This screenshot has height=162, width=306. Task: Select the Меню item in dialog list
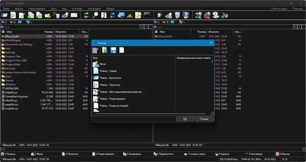click(x=99, y=64)
